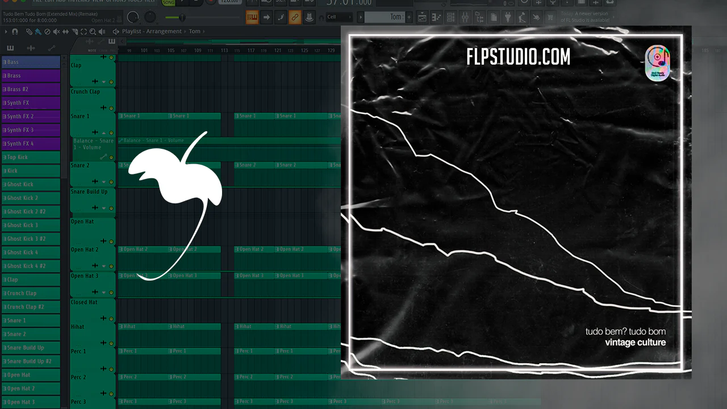Open the Mixer view
Viewport: 727px width, 409px height.
[466, 18]
